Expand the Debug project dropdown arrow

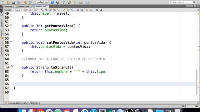tap(84, 2)
